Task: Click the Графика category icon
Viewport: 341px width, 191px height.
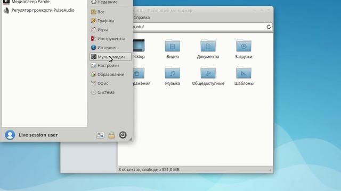Action: click(x=94, y=21)
